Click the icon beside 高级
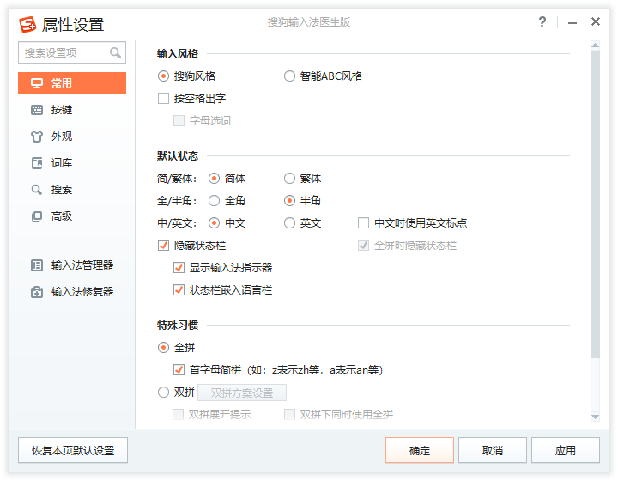618x481 pixels. 37,216
